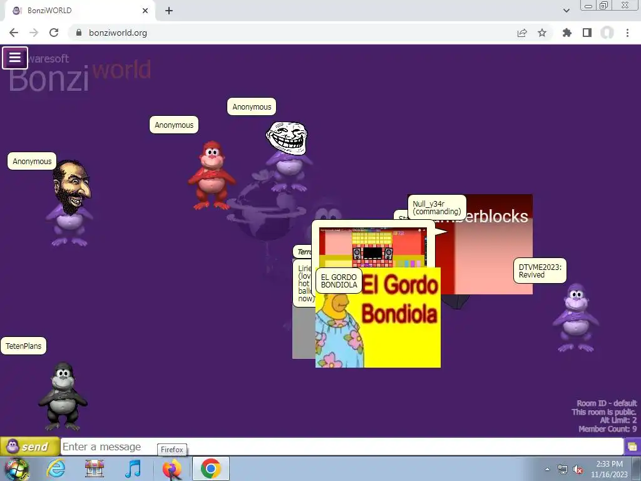This screenshot has height=481, width=641.
Task: Click Anonymous label beside bearded Bonzi
Action: tap(32, 161)
